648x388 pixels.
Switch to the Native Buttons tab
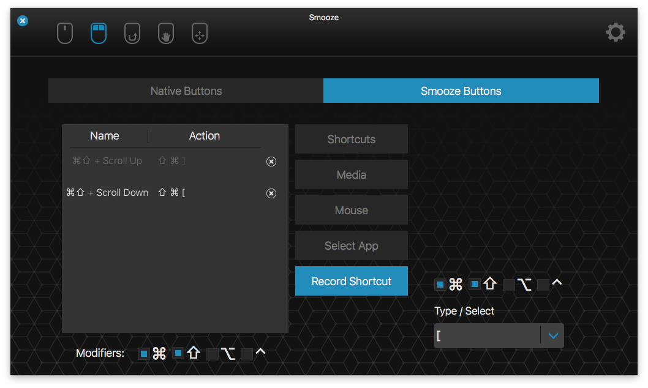point(186,91)
